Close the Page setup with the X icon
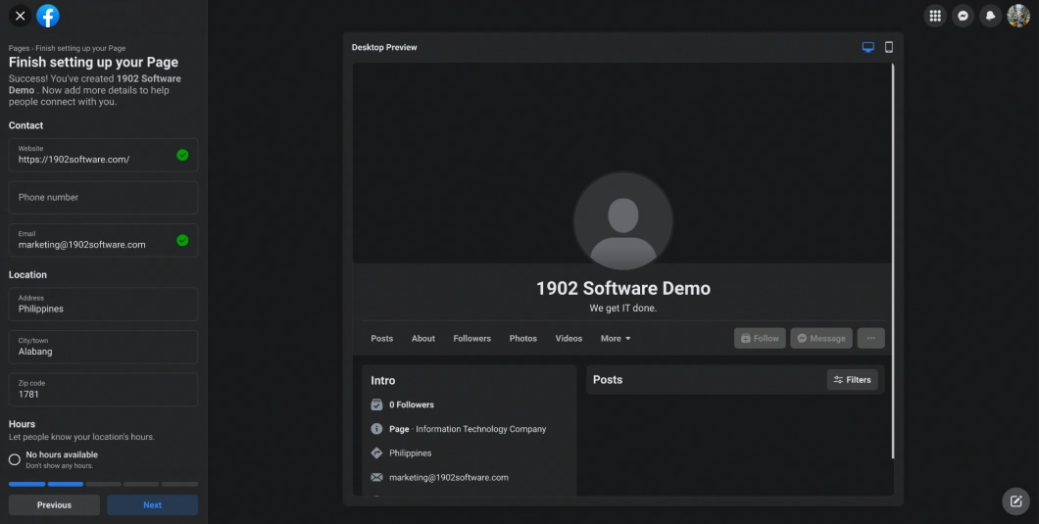 pyautogui.click(x=20, y=16)
